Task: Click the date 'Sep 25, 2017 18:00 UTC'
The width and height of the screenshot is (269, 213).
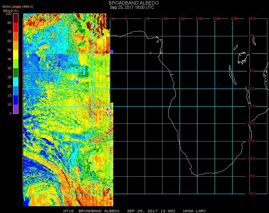Action: 132,7
